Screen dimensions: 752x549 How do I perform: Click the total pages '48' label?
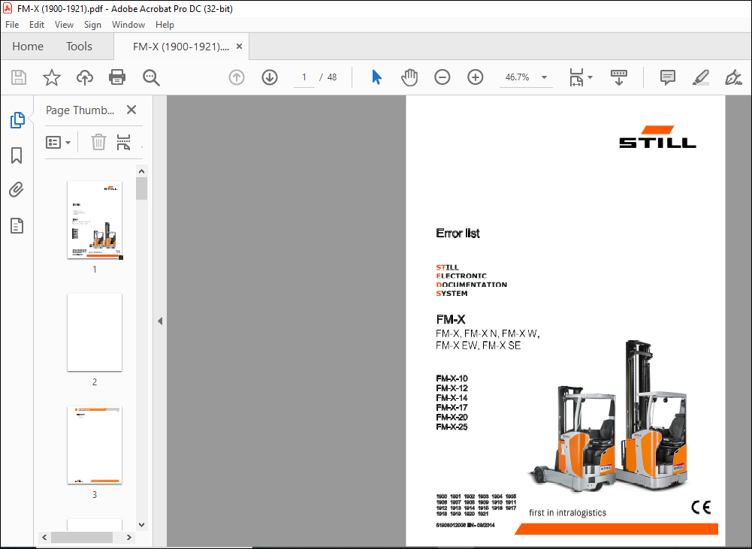(332, 77)
